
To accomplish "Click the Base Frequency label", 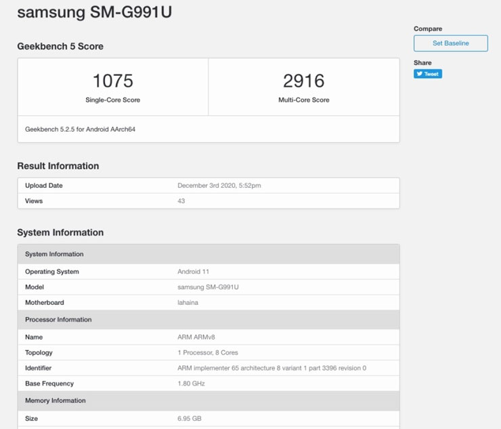I will (49, 383).
